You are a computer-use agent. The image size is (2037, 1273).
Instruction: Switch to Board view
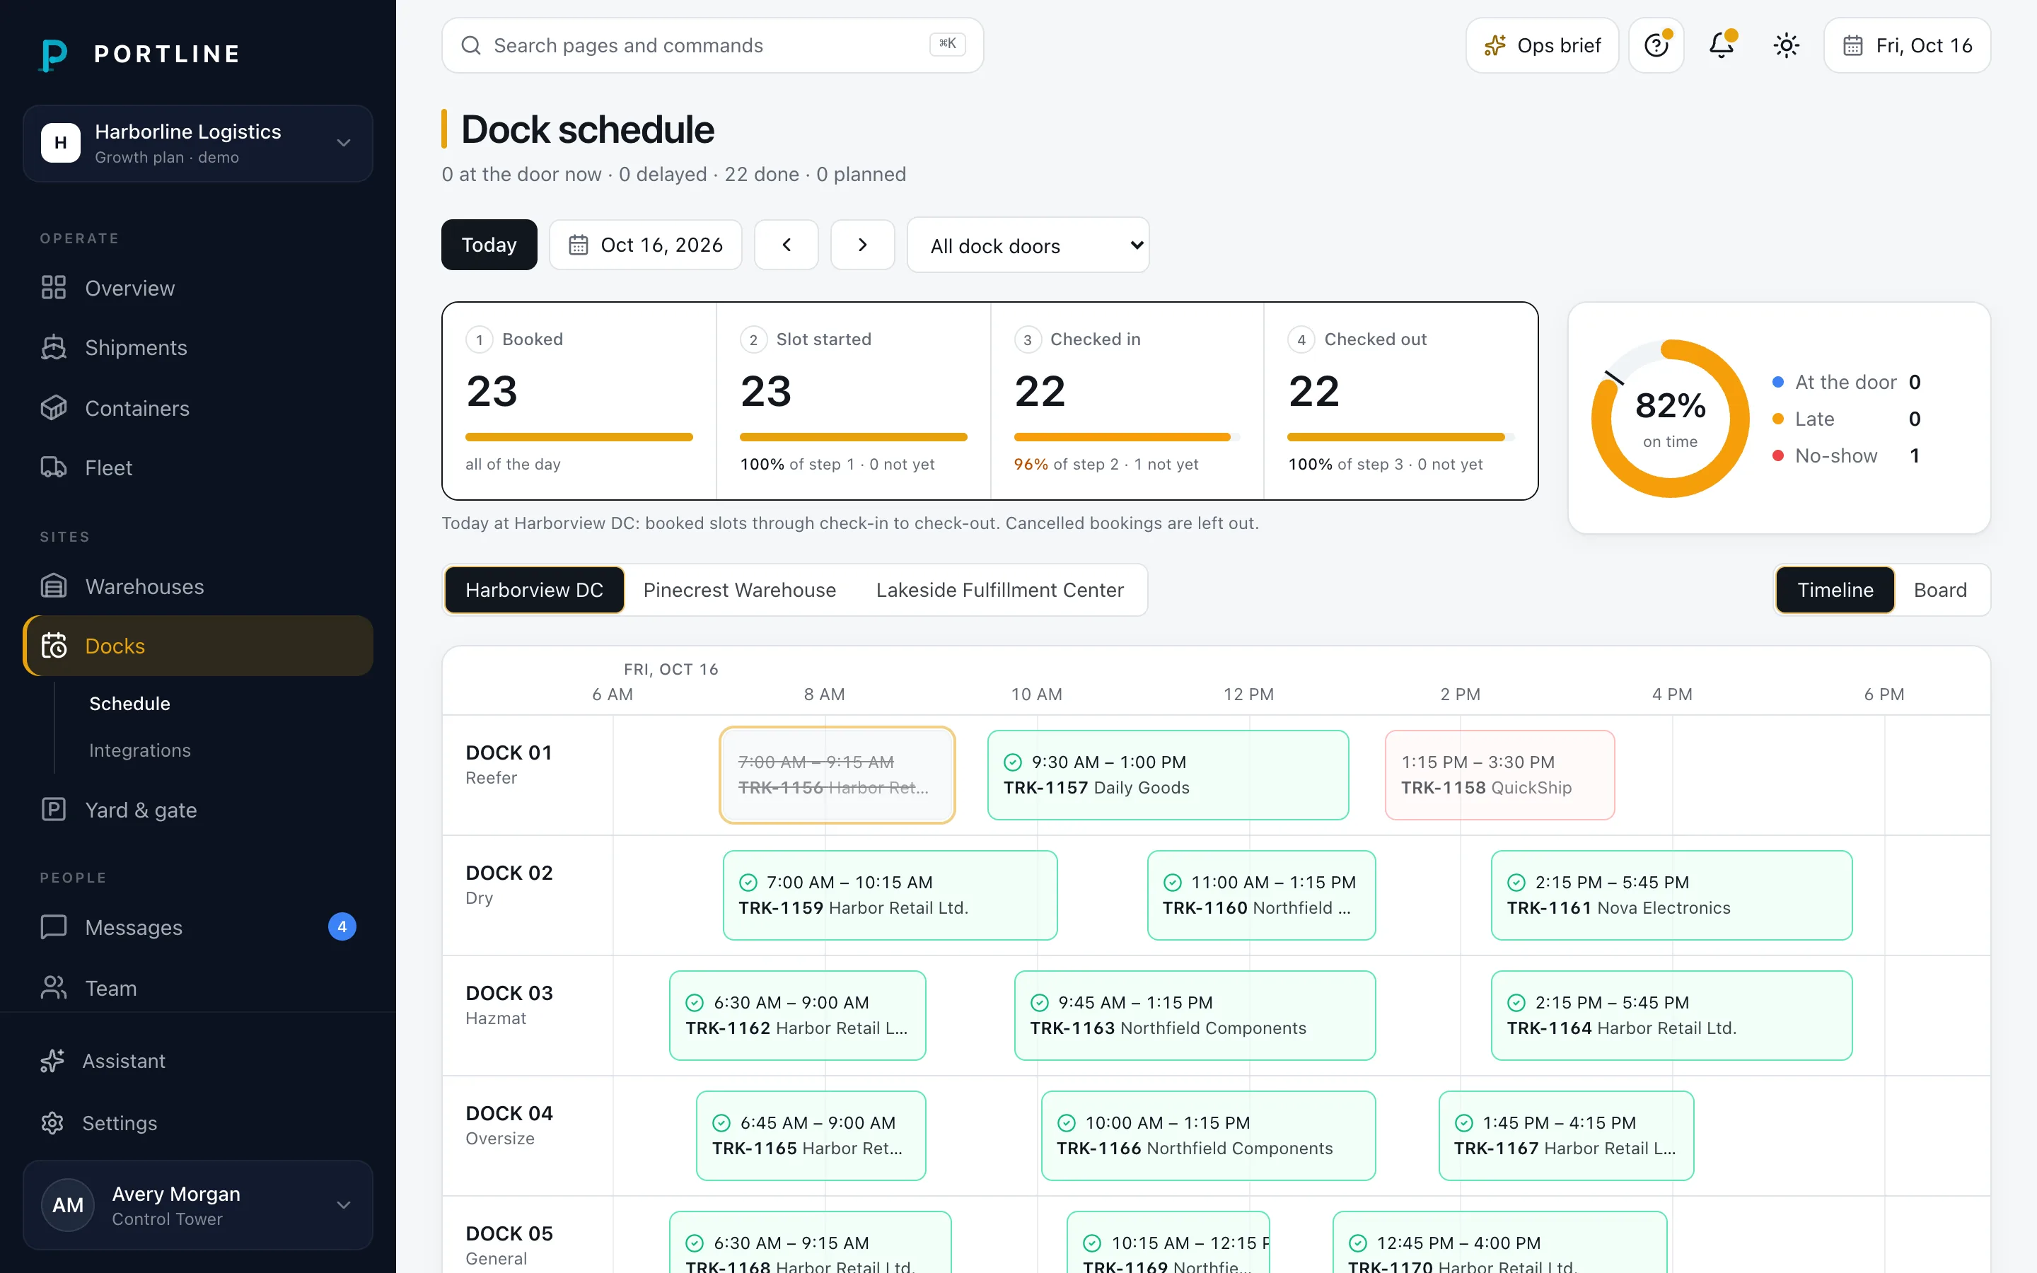[1940, 591]
